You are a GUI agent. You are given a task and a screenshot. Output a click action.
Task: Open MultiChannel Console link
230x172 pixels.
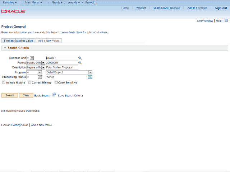pos(167,8)
